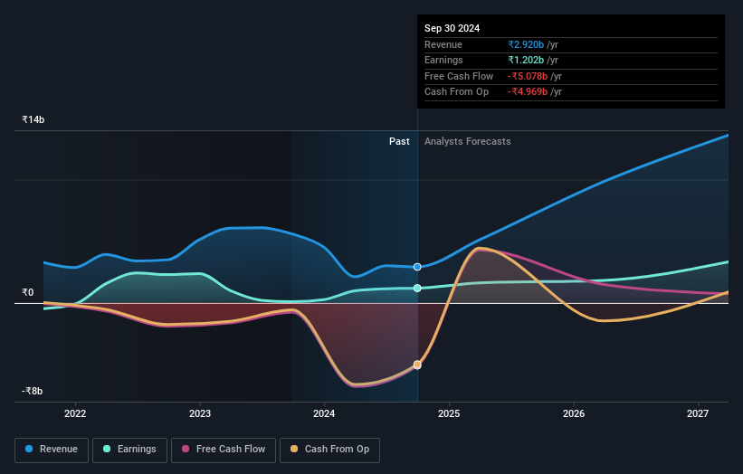Screen dimensions: 743x474
Task: Click the 'Earnings' row label in tooltip
Action: point(443,60)
